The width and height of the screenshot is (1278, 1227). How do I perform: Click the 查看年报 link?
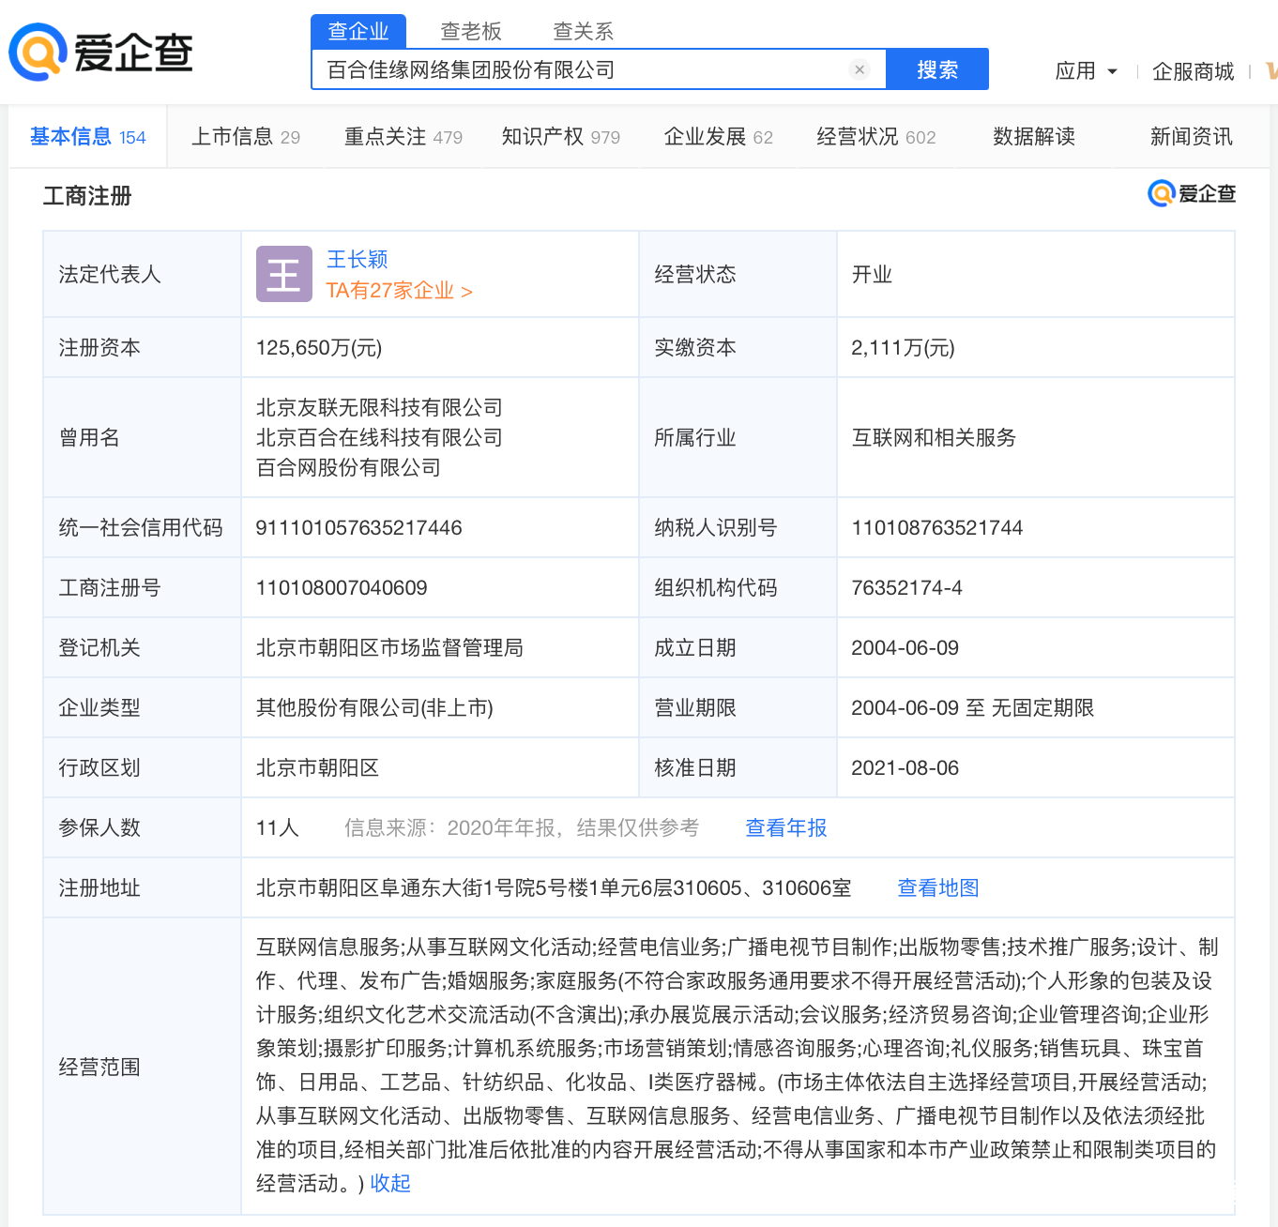(786, 827)
